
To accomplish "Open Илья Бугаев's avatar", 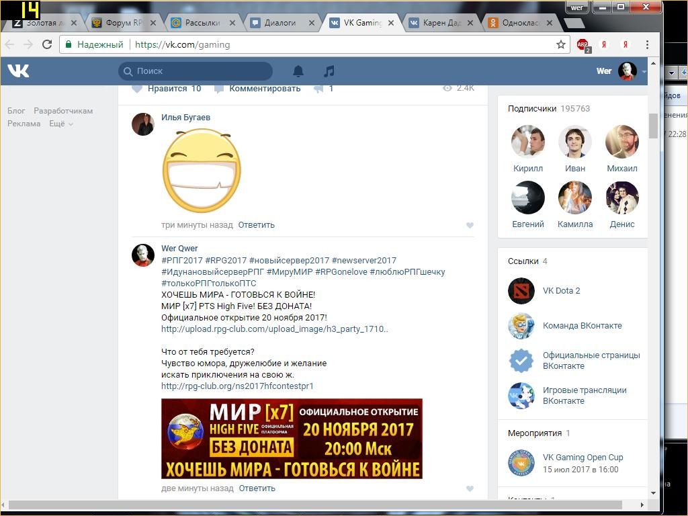I will [x=143, y=124].
